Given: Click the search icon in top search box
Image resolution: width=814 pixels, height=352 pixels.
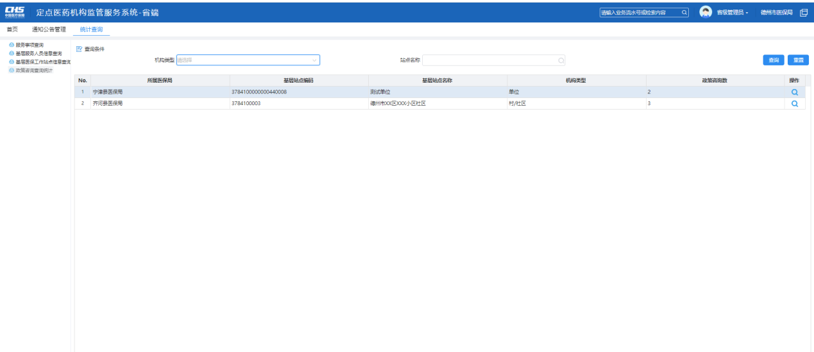Looking at the screenshot, I should (684, 12).
